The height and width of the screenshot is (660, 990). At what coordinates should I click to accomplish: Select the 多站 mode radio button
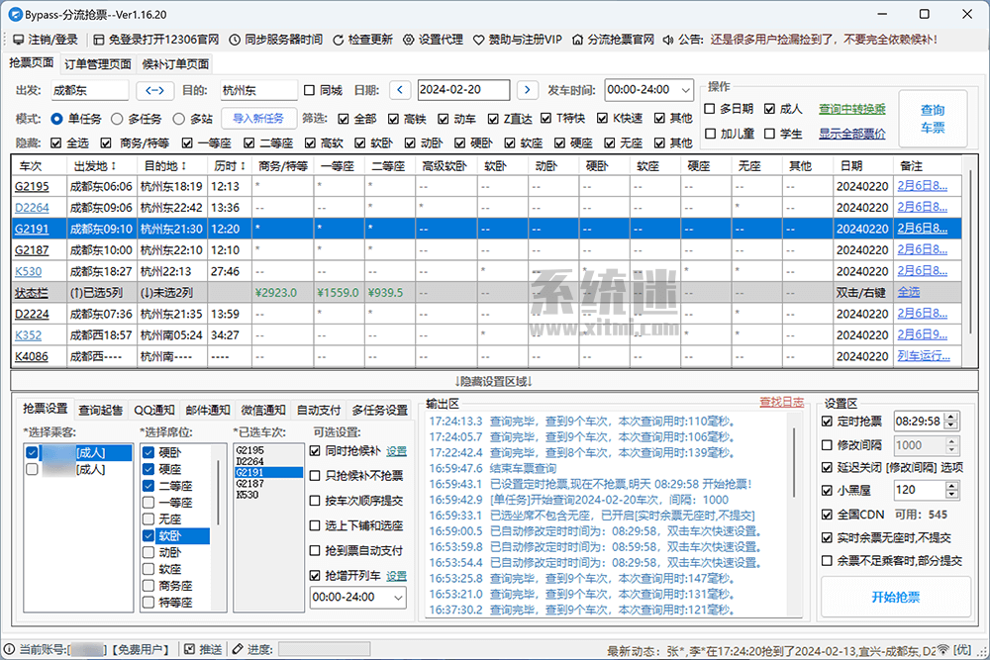(x=178, y=119)
